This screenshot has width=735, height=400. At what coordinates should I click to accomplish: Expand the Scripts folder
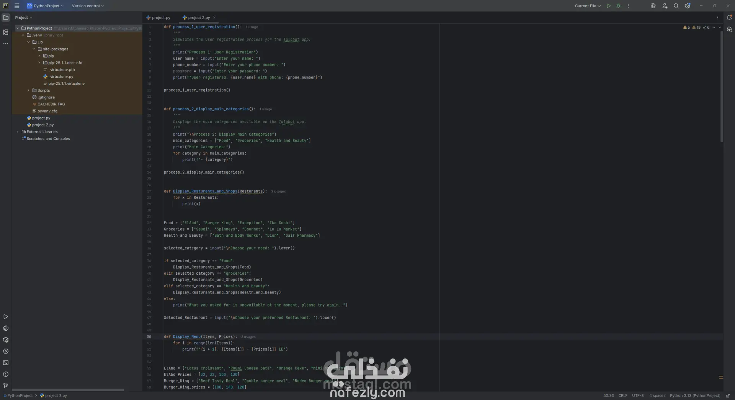[28, 90]
